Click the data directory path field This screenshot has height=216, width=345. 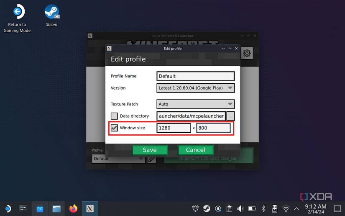click(191, 116)
